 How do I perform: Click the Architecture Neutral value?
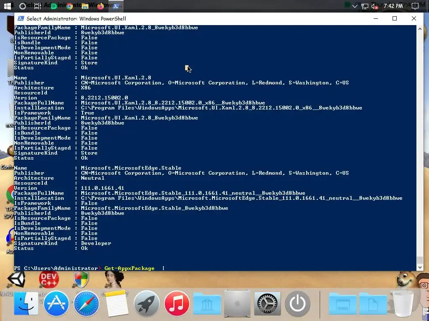pos(93,178)
